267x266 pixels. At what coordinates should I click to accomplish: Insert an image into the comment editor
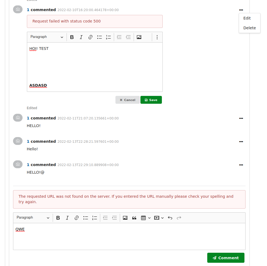click(x=125, y=218)
